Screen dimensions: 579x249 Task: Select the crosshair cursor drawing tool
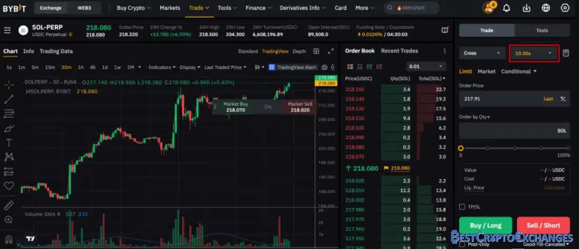click(x=9, y=85)
